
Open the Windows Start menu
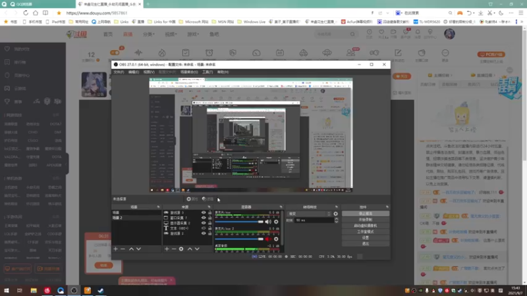[7, 291]
